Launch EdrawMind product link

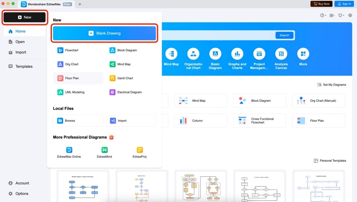(x=104, y=152)
